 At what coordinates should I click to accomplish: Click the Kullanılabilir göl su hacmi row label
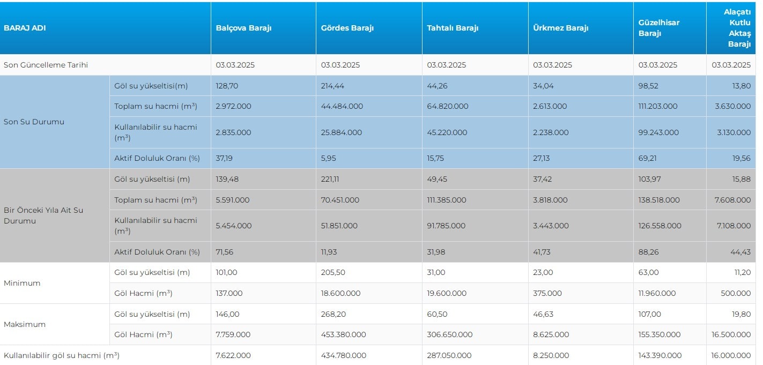coord(61,355)
